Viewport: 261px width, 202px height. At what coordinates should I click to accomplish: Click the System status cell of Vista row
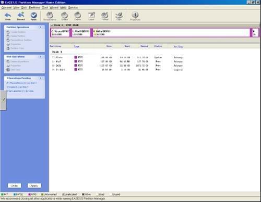pos(158,57)
